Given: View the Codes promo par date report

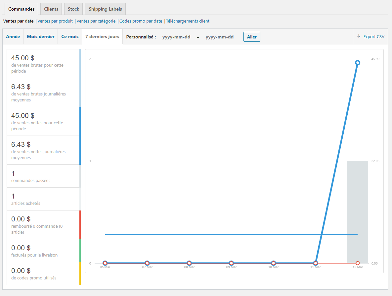Looking at the screenshot, I should pos(141,21).
